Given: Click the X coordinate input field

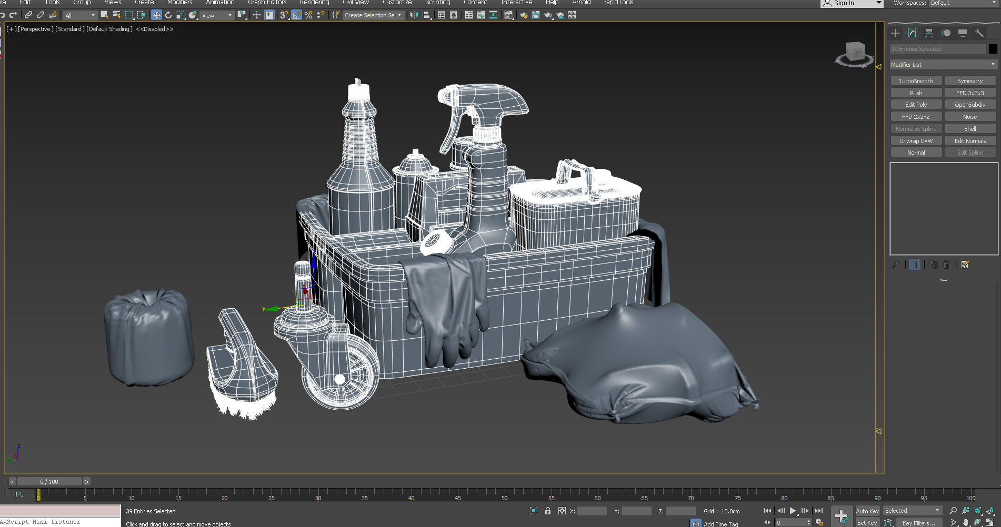Looking at the screenshot, I should click(592, 511).
